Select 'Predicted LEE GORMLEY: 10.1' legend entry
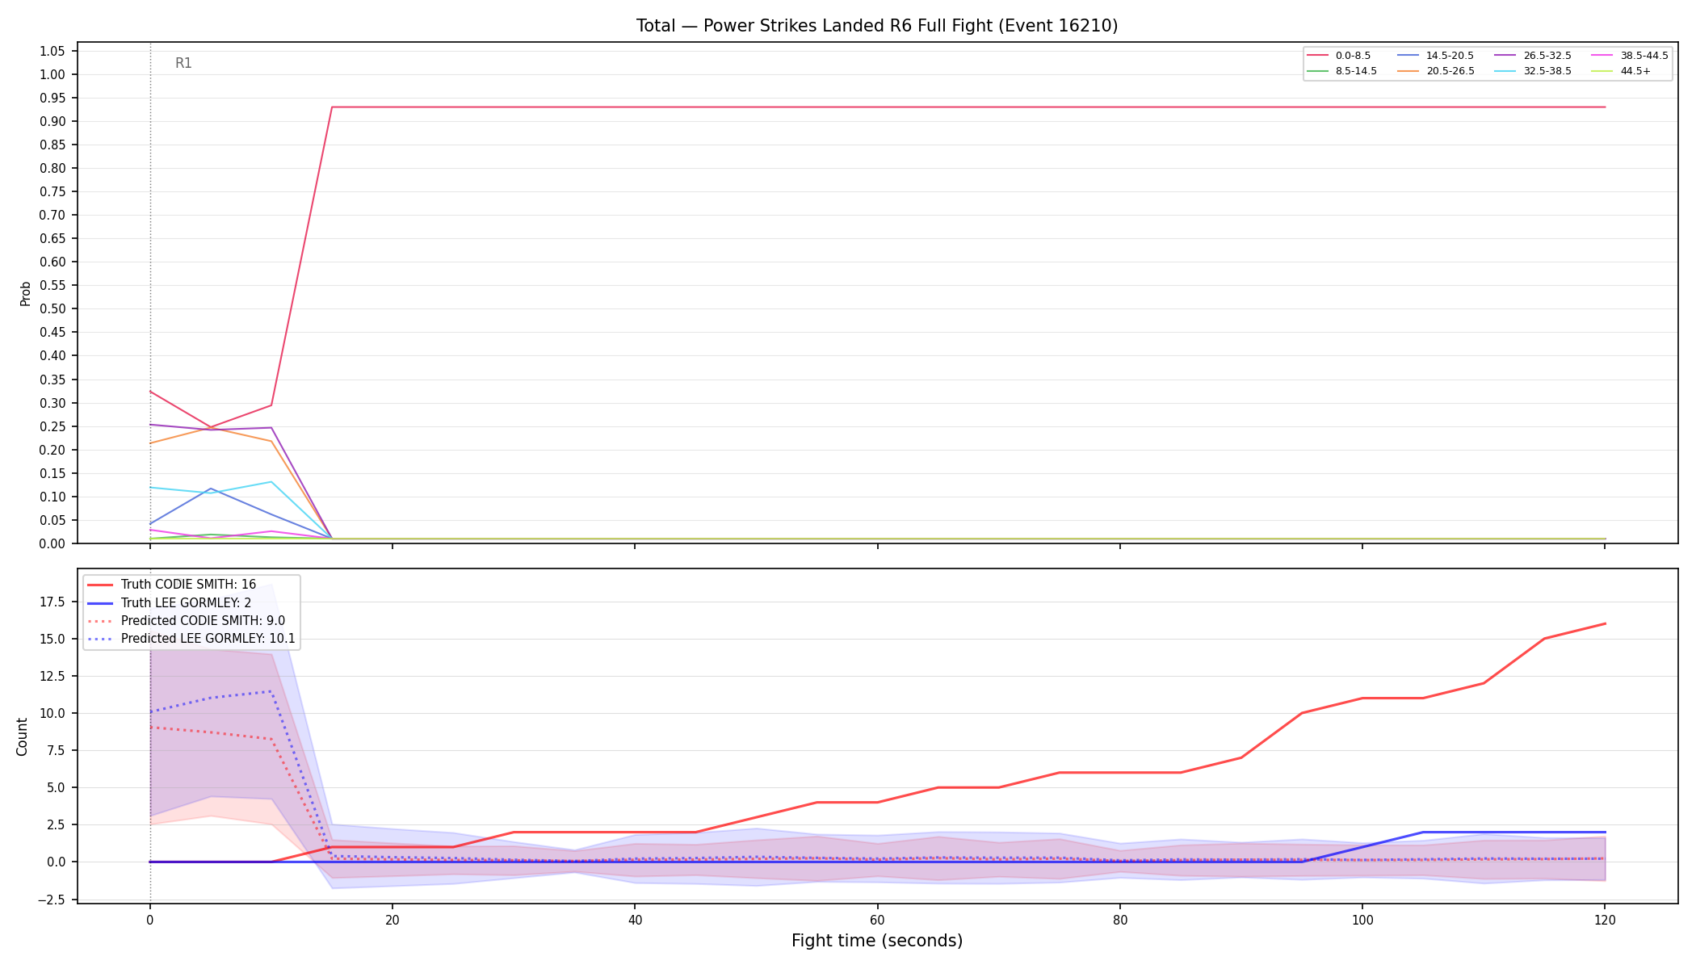Viewport: 1696px width, 969px height. pyautogui.click(x=208, y=639)
